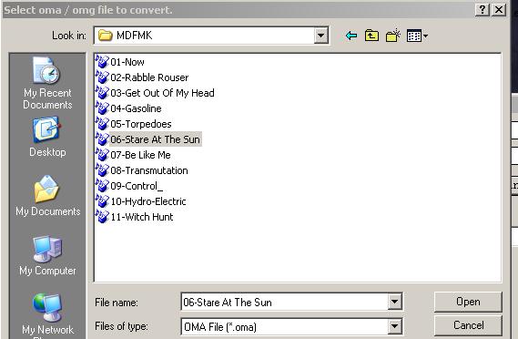This screenshot has width=518, height=339.
Task: Go back using the blue arrow icon
Action: point(351,36)
